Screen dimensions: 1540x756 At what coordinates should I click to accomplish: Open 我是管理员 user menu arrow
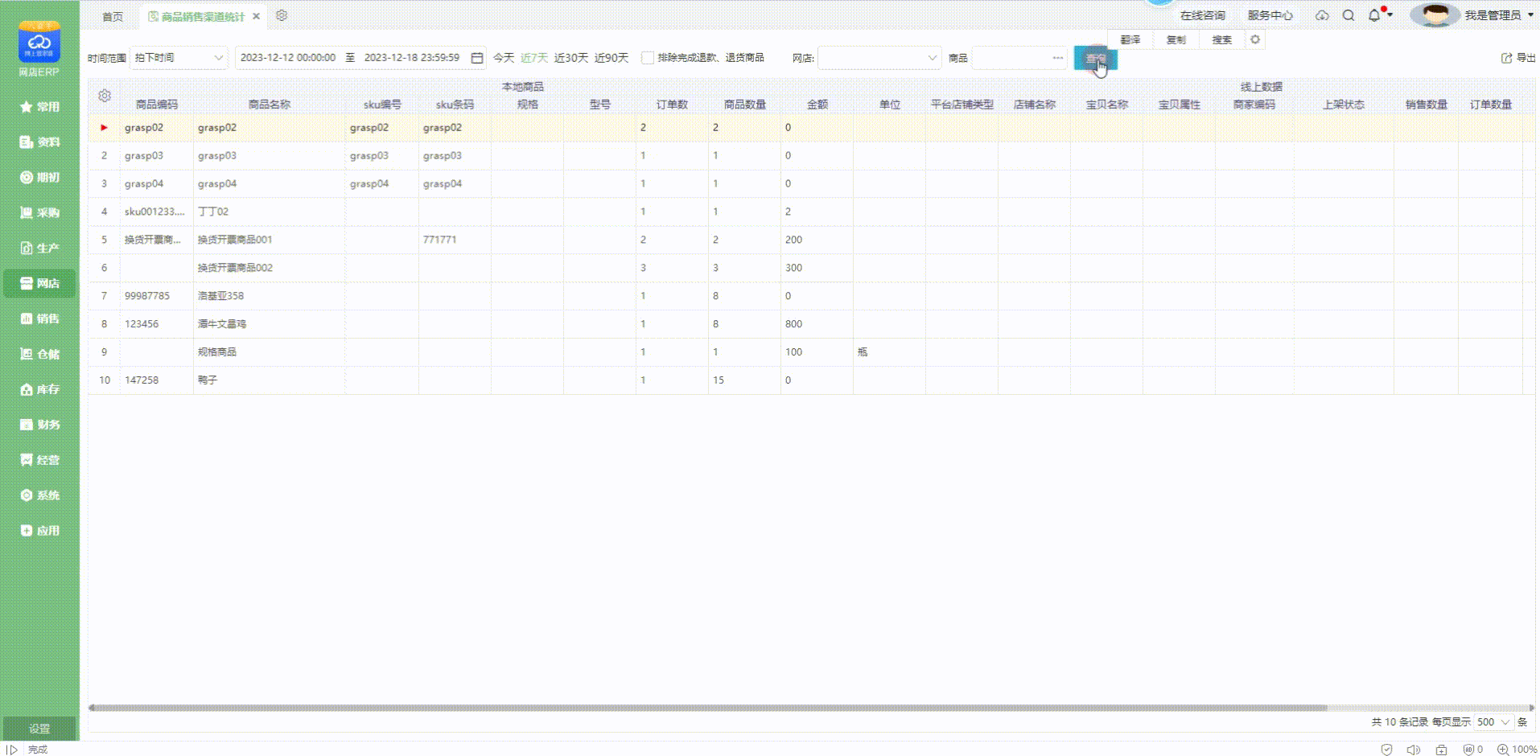(1530, 15)
